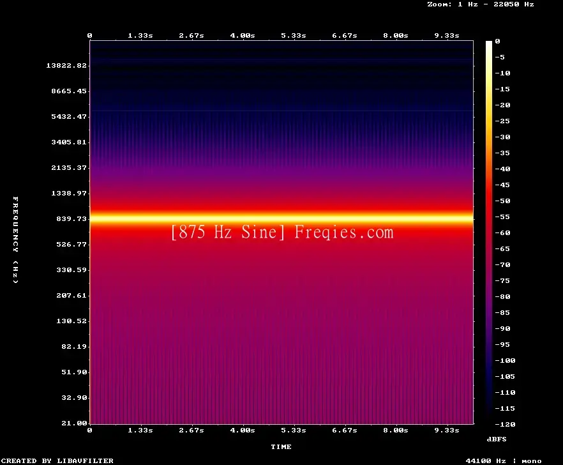
Task: Click the 21.00 frequency axis label
Action: click(74, 423)
